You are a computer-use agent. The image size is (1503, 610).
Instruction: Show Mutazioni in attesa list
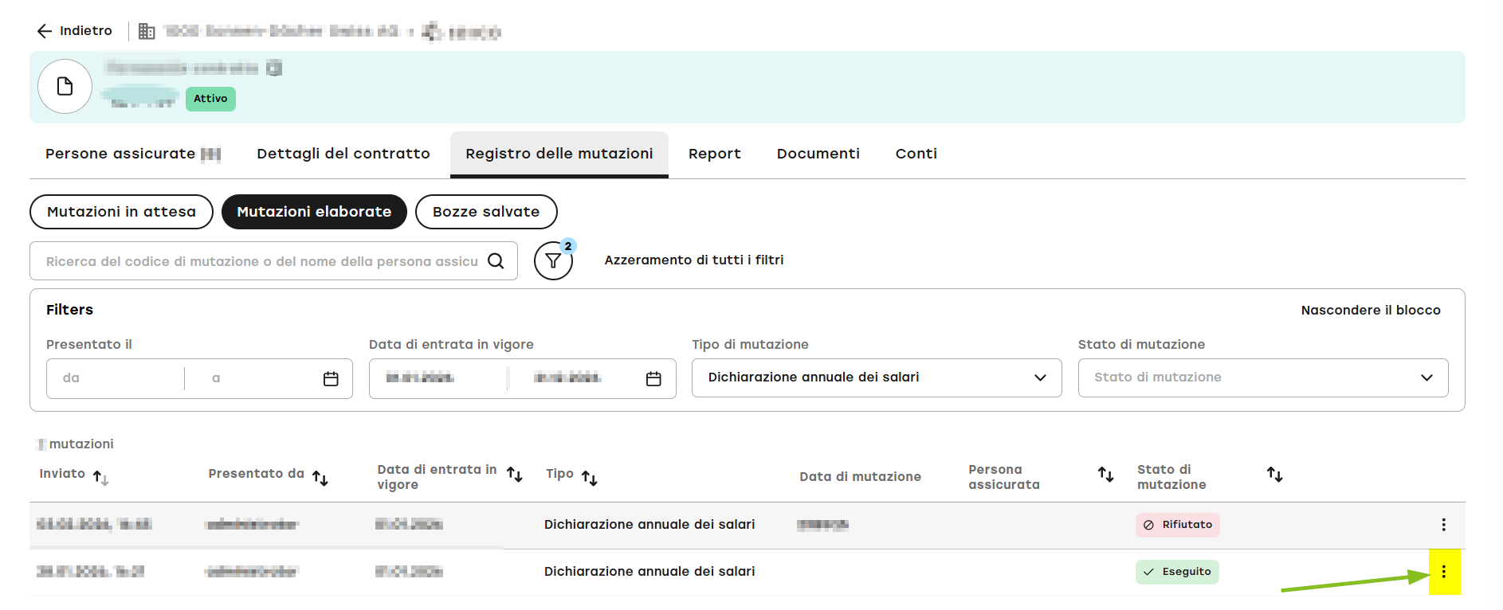(x=121, y=212)
